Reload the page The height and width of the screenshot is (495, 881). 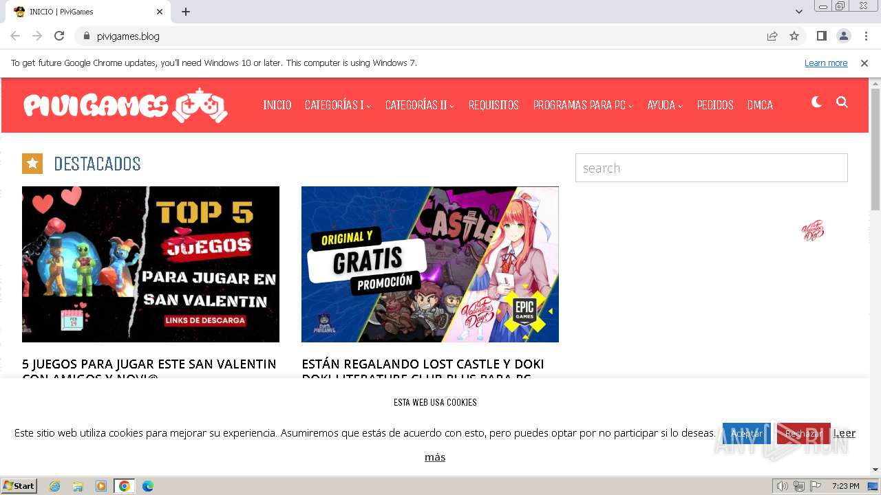[59, 36]
